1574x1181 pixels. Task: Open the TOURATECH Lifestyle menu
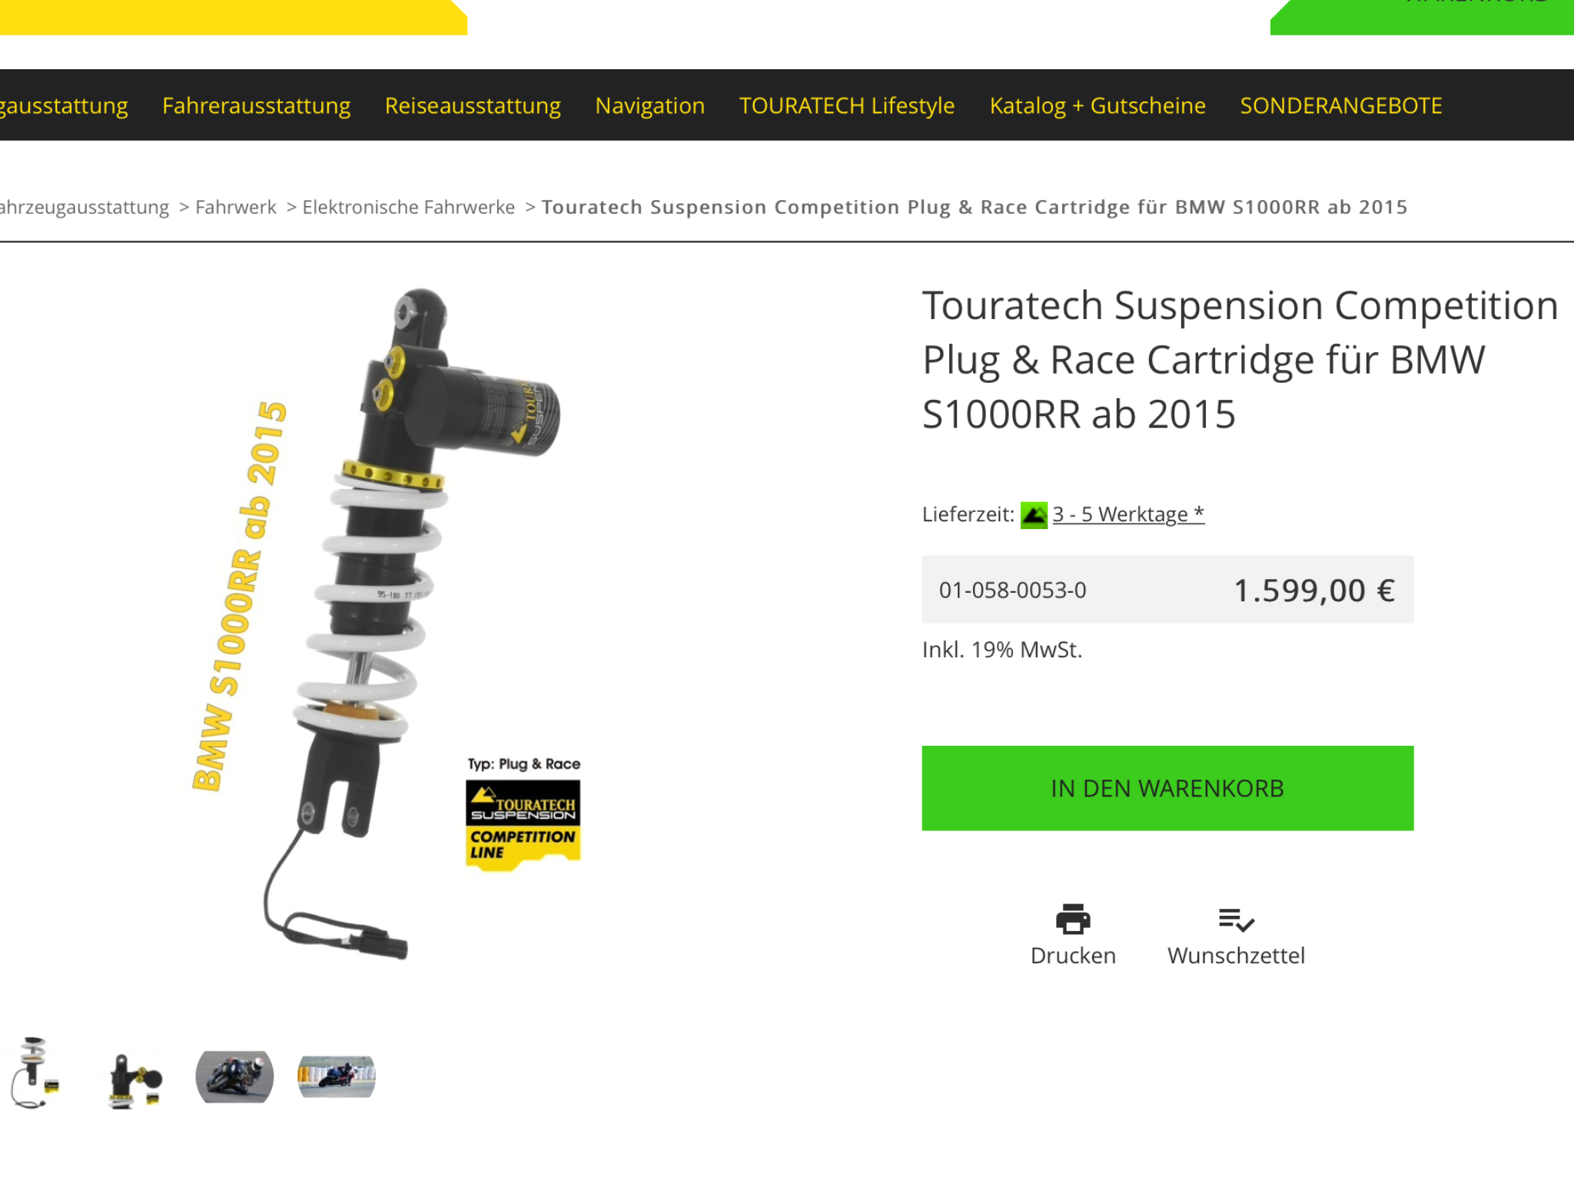(847, 105)
